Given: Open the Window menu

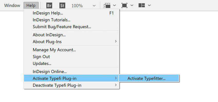Looking at the screenshot, I should (12, 5).
